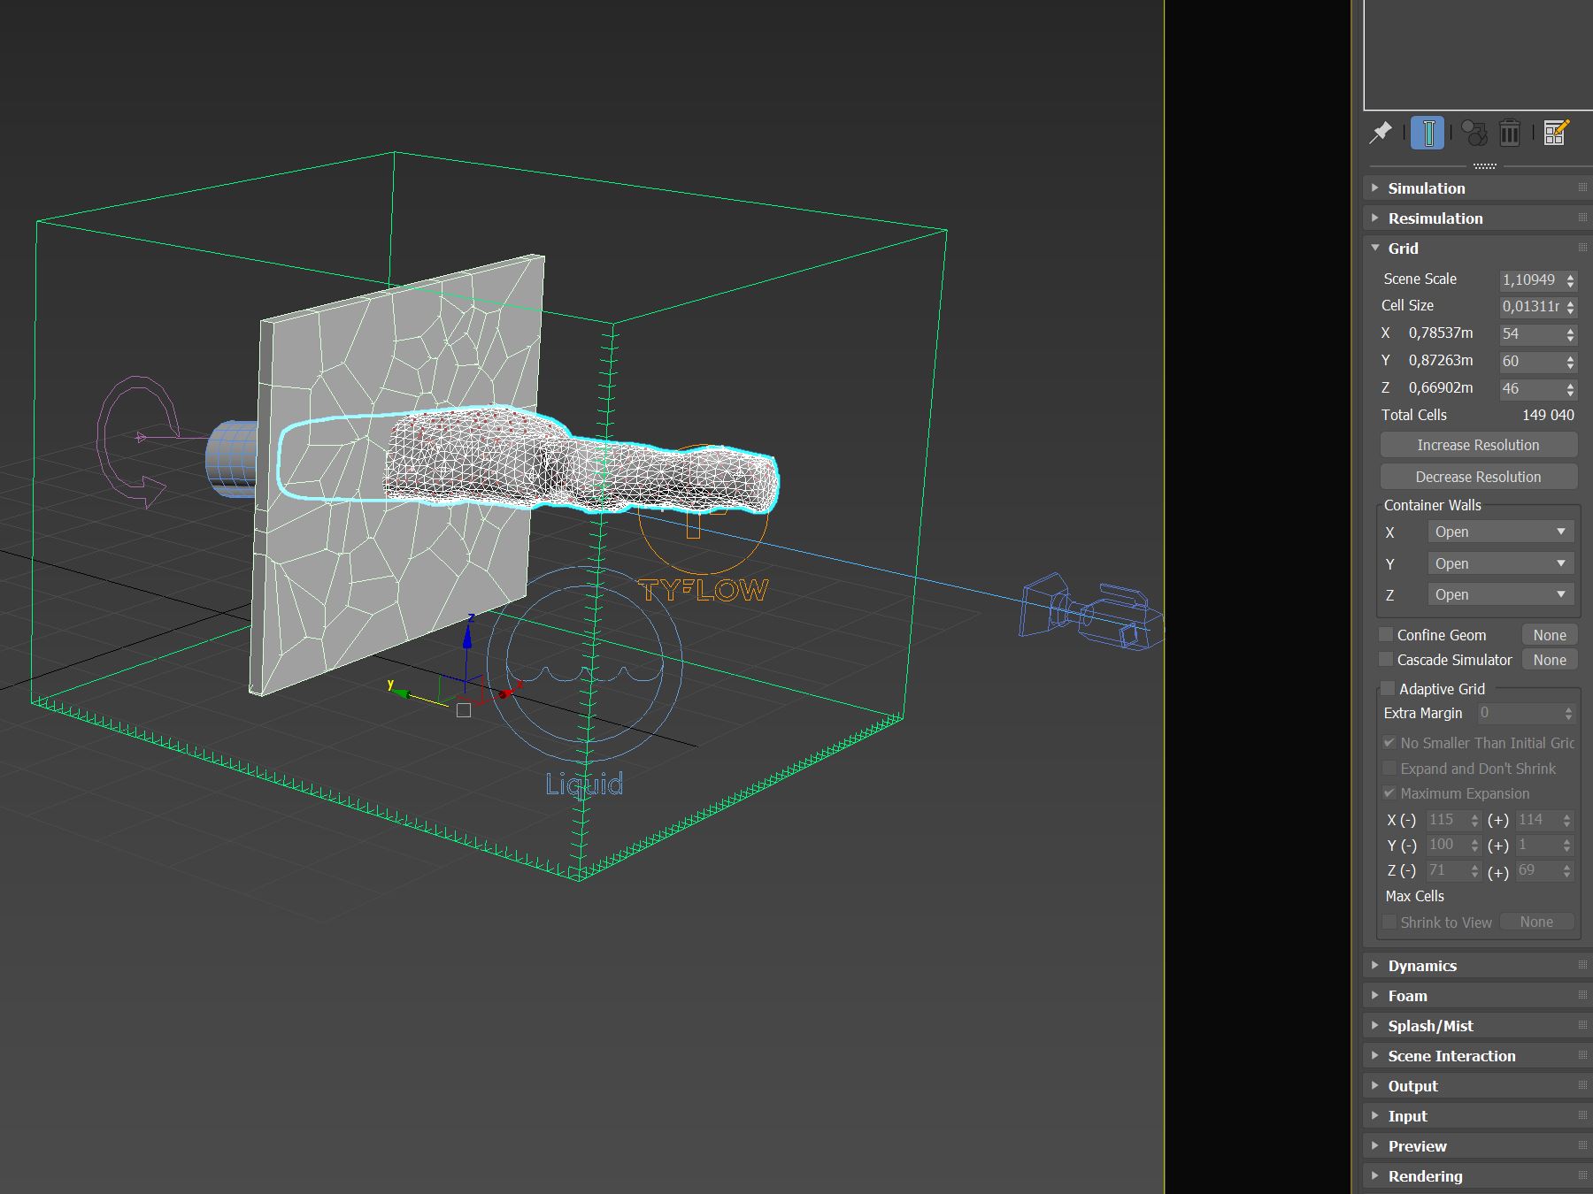Enable the Confine Geom checkbox
This screenshot has width=1593, height=1194.
1387,635
